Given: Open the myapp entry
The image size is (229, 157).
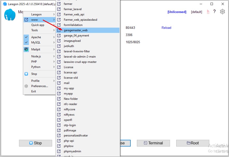Looking at the screenshot, I should 88,93.
